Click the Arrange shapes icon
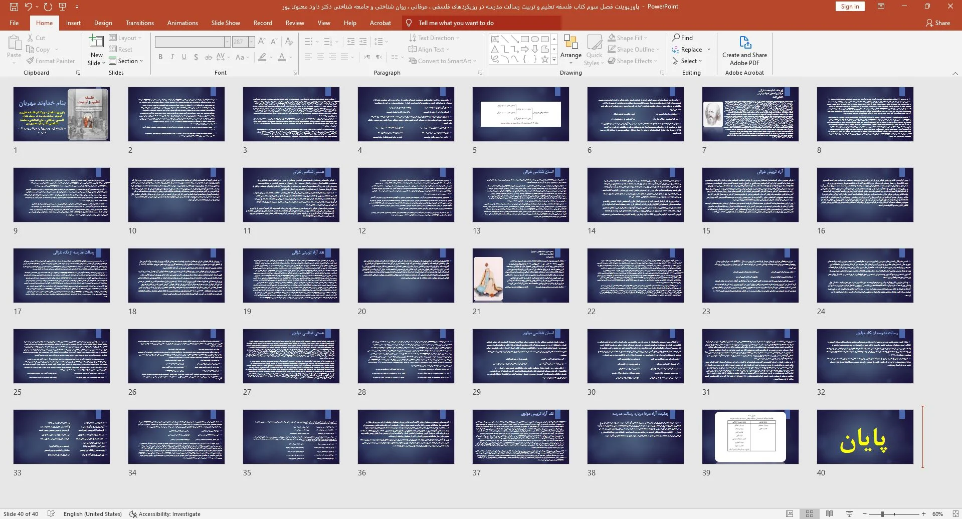Screen dimensions: 962x519 coord(571,42)
